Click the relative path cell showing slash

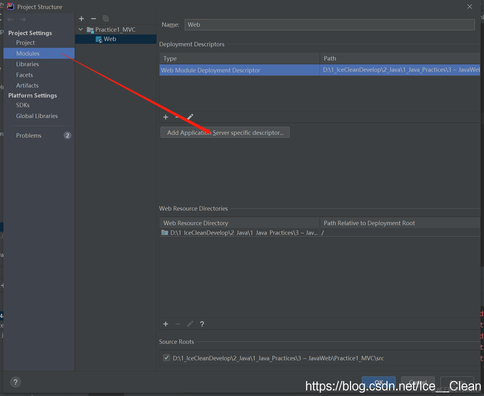pos(400,233)
